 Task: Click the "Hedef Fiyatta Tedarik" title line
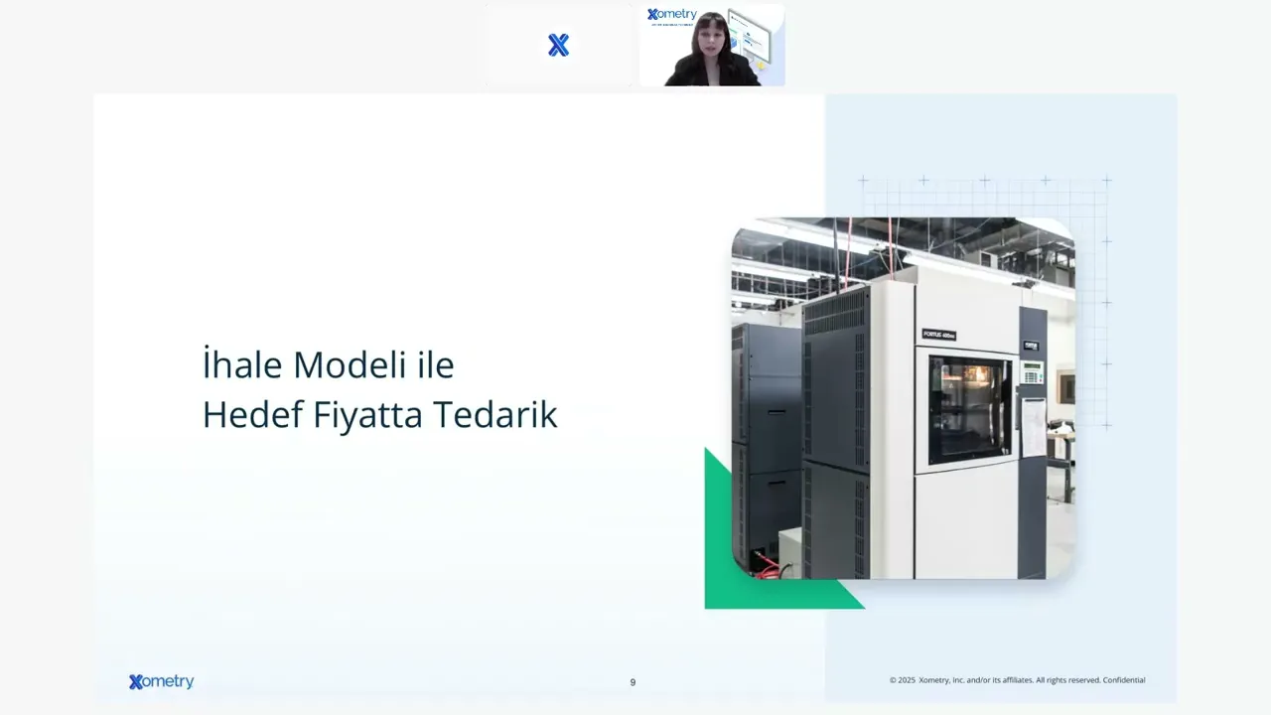(x=379, y=415)
